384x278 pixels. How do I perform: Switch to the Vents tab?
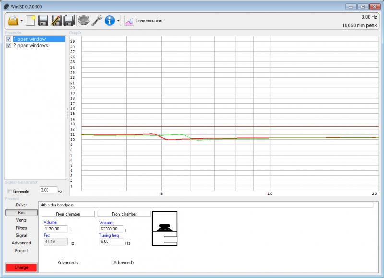(x=21, y=220)
